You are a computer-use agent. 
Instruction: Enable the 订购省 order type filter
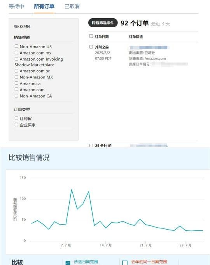[16, 118]
